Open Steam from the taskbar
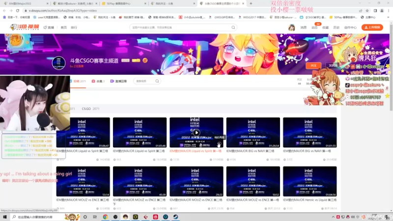 (x=175, y=217)
